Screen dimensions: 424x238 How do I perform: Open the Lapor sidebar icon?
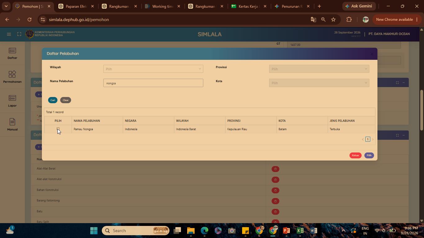point(12,101)
